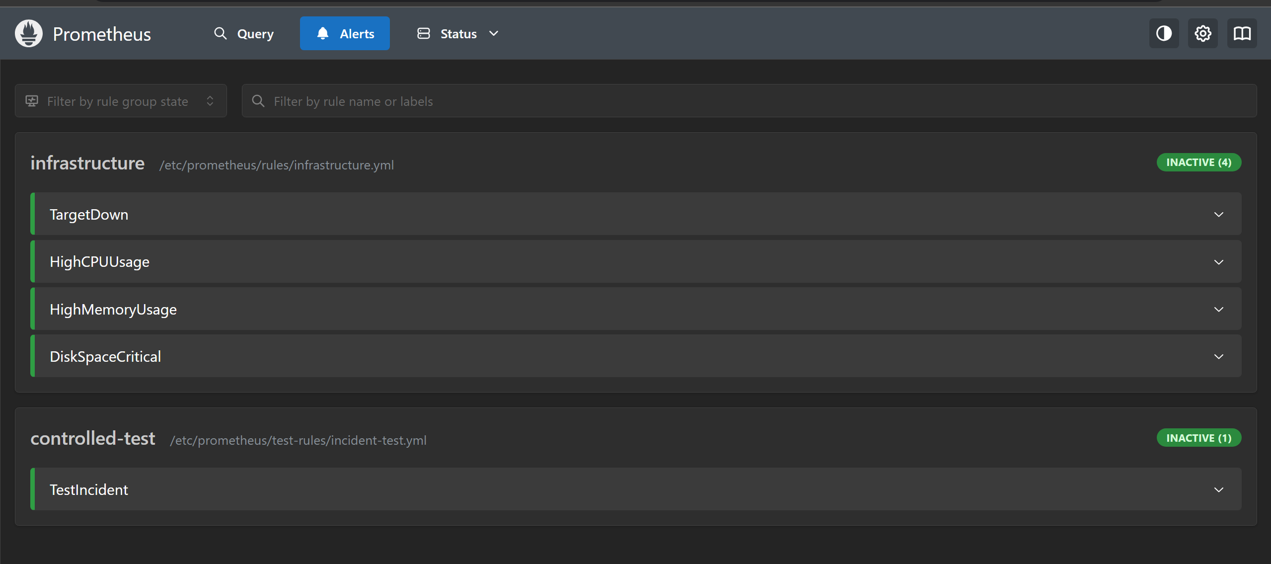Viewport: 1271px width, 564px height.
Task: Expand the HighCPUUsage rule chevron
Action: 1218,262
